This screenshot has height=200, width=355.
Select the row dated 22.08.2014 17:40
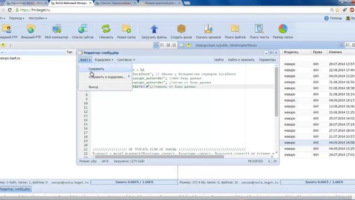tap(318, 70)
